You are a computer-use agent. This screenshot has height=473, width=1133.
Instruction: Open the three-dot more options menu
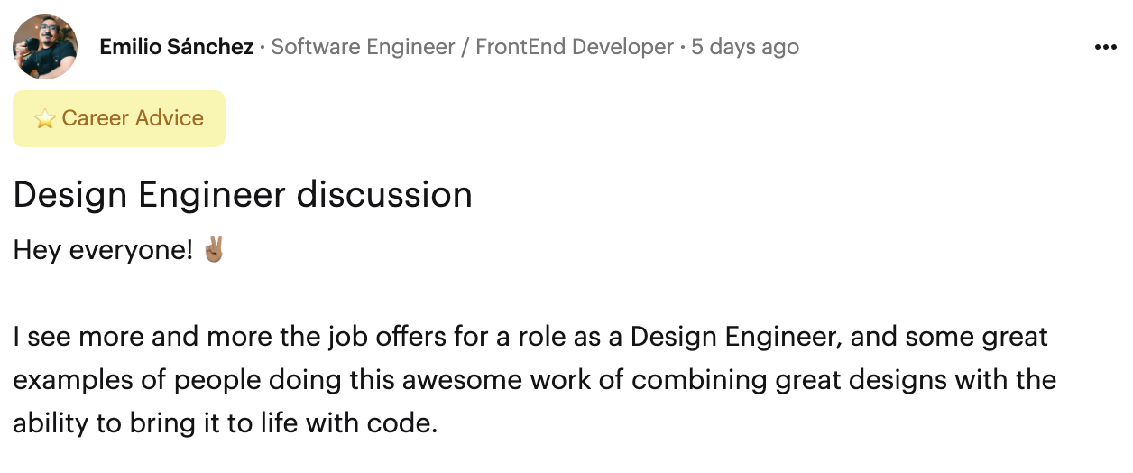pyautogui.click(x=1105, y=48)
